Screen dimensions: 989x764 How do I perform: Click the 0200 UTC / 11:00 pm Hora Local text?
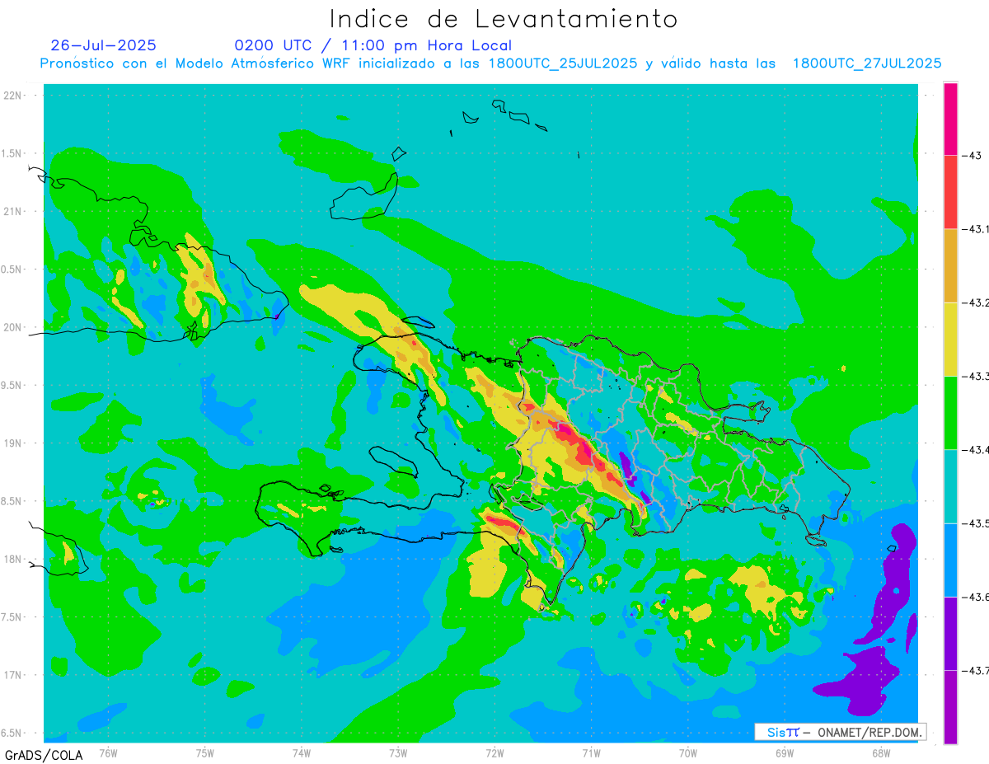pyautogui.click(x=373, y=45)
